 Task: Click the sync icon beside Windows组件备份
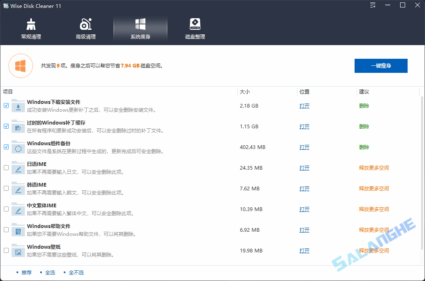[x=18, y=147]
